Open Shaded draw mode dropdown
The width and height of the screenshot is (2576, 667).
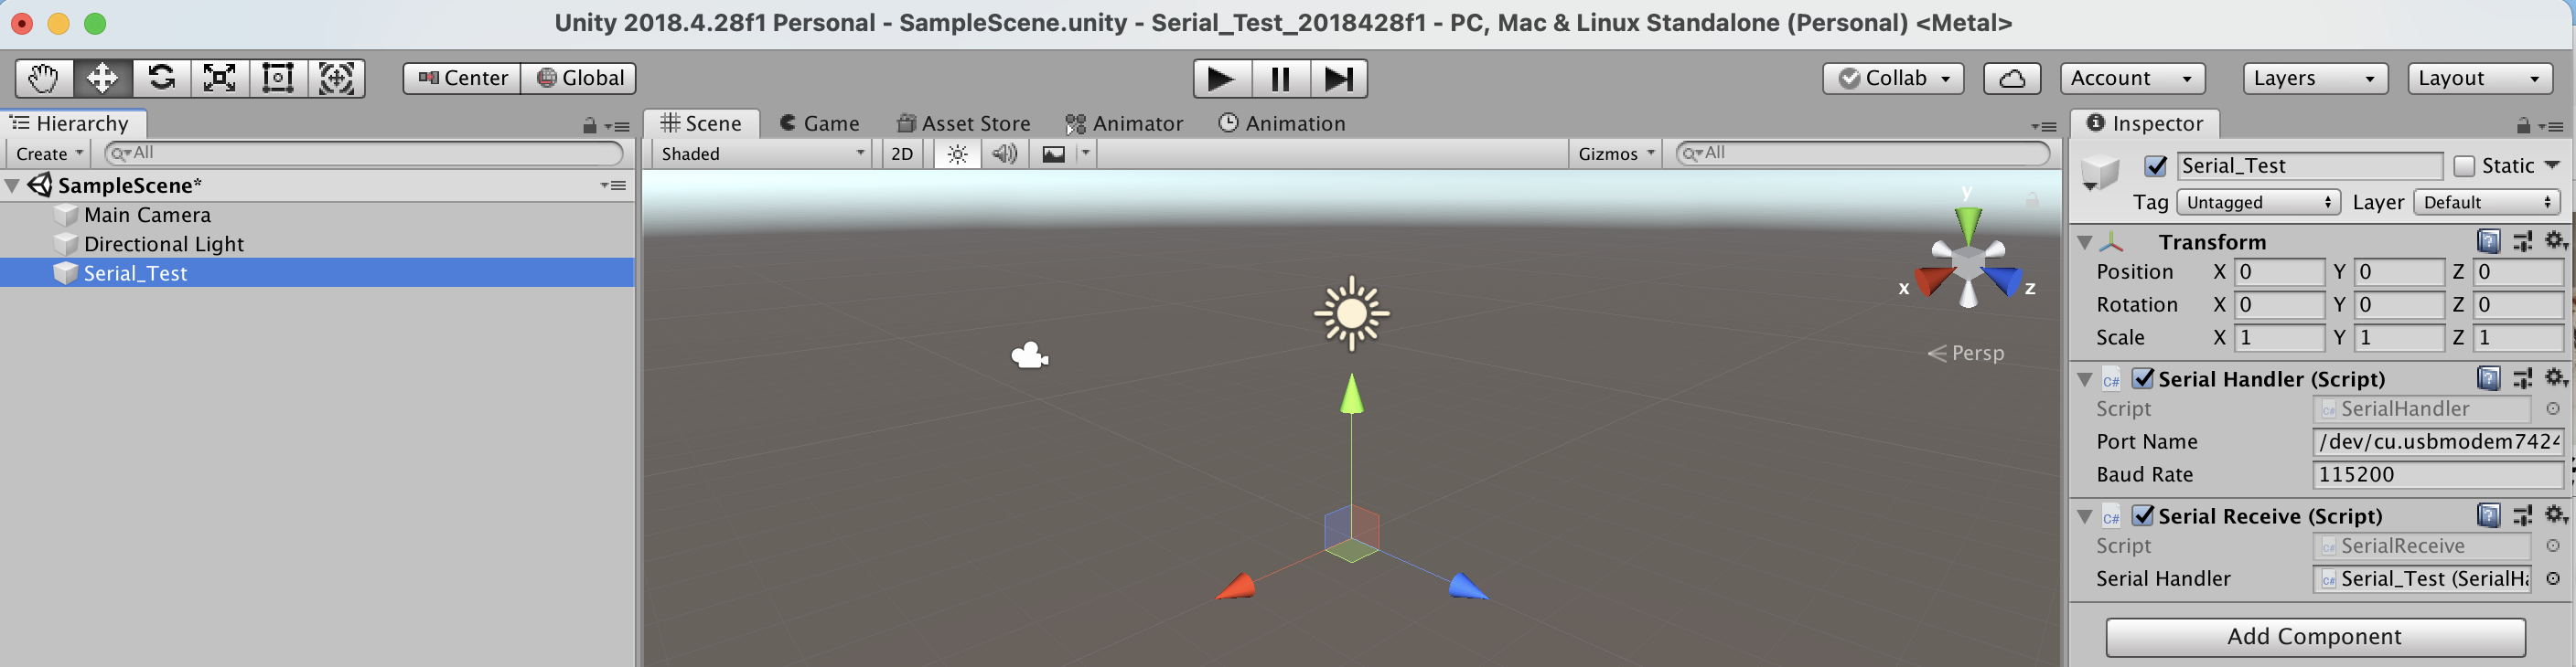[x=762, y=154]
